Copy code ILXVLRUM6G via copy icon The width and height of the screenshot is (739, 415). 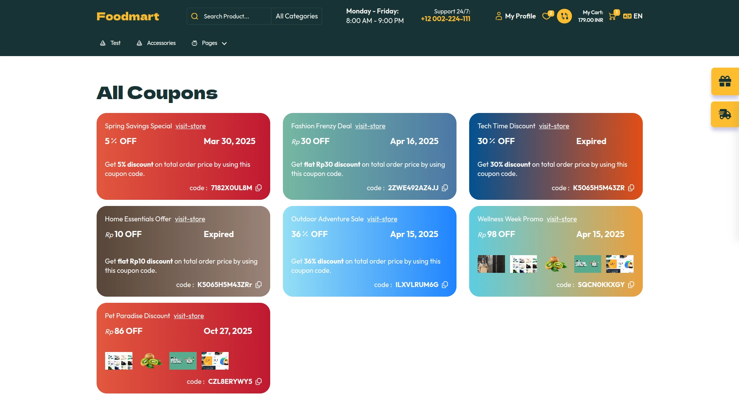[x=445, y=285]
